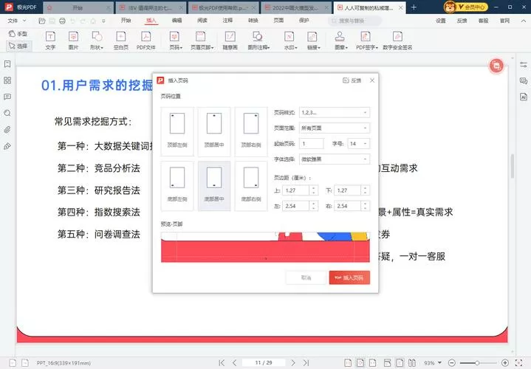Open the 文件 file menu
The width and height of the screenshot is (531, 369).
(x=16, y=21)
